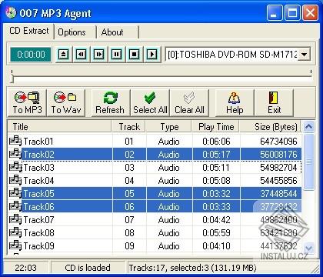Image resolution: width=323 pixels, height=277 pixels.
Task: Select the Track04 title
Action: pos(38,181)
